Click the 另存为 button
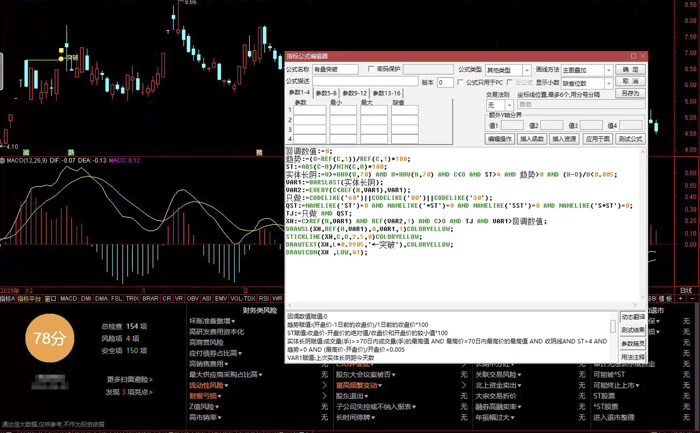Screen dimensions: 700x433 (x=630, y=93)
